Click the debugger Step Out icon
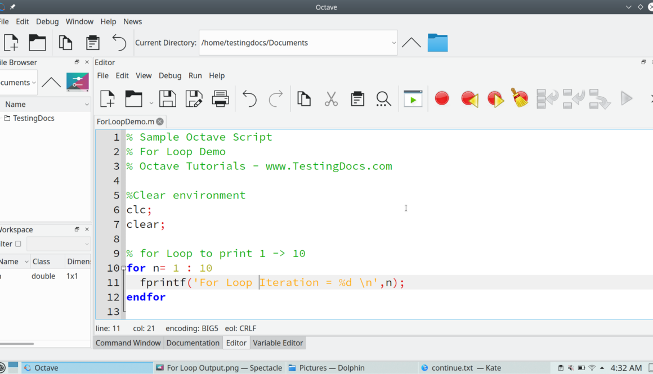This screenshot has width=653, height=374. 600,99
